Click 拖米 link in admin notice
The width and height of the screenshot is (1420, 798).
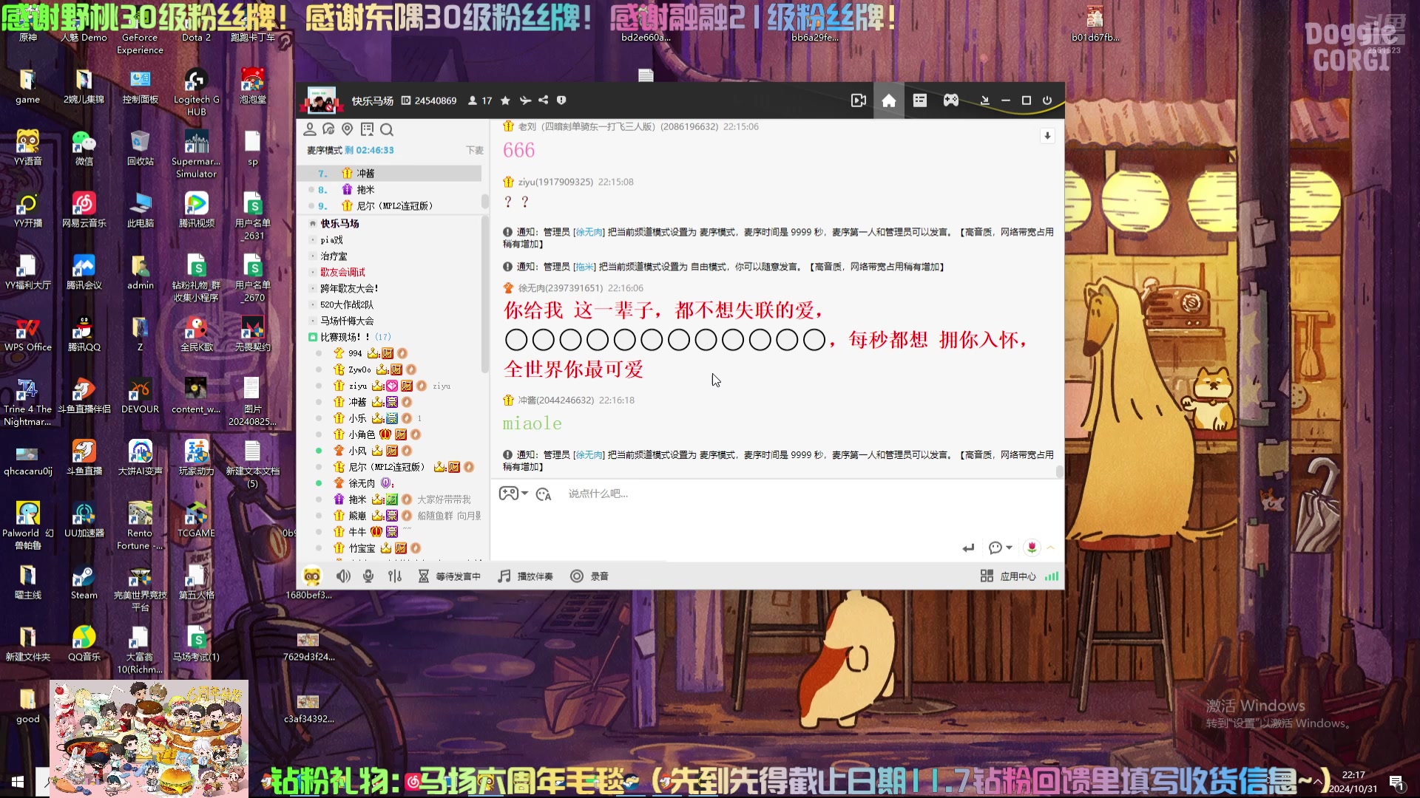click(x=584, y=267)
